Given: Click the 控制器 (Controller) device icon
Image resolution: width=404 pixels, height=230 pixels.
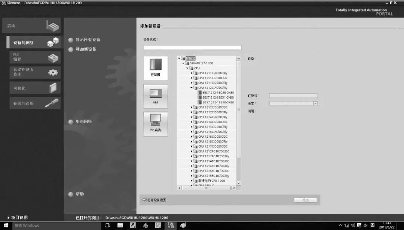Looking at the screenshot, I should click(155, 68).
